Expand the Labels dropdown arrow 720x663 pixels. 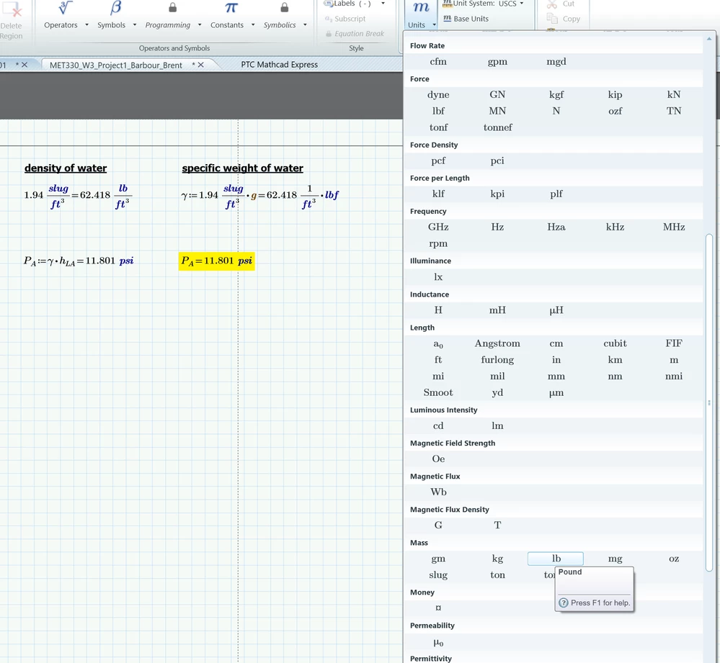(383, 4)
